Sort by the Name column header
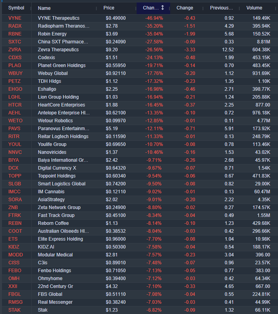The image size is (278, 314). click(44, 8)
